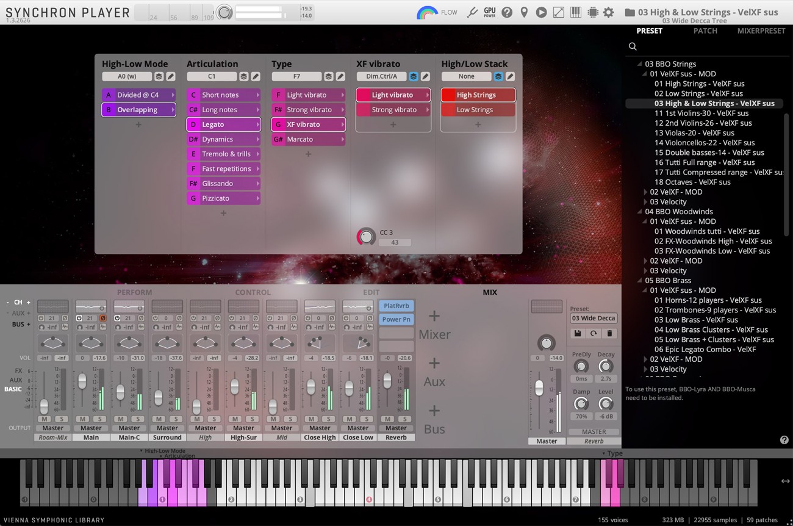793x526 pixels.
Task: Open the Articulation C1 keyswitch dropdown
Action: pyautogui.click(x=213, y=76)
